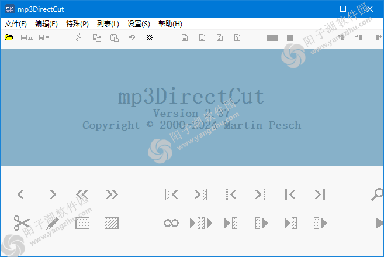Click the pencil edit button
Screen dimensions: 384x257
coord(53,223)
